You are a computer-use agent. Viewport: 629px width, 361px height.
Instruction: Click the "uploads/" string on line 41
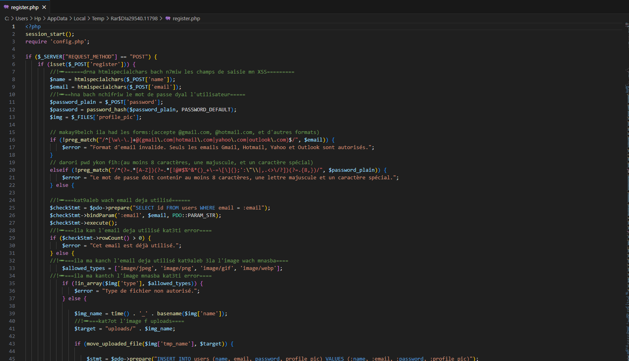[x=120, y=329]
